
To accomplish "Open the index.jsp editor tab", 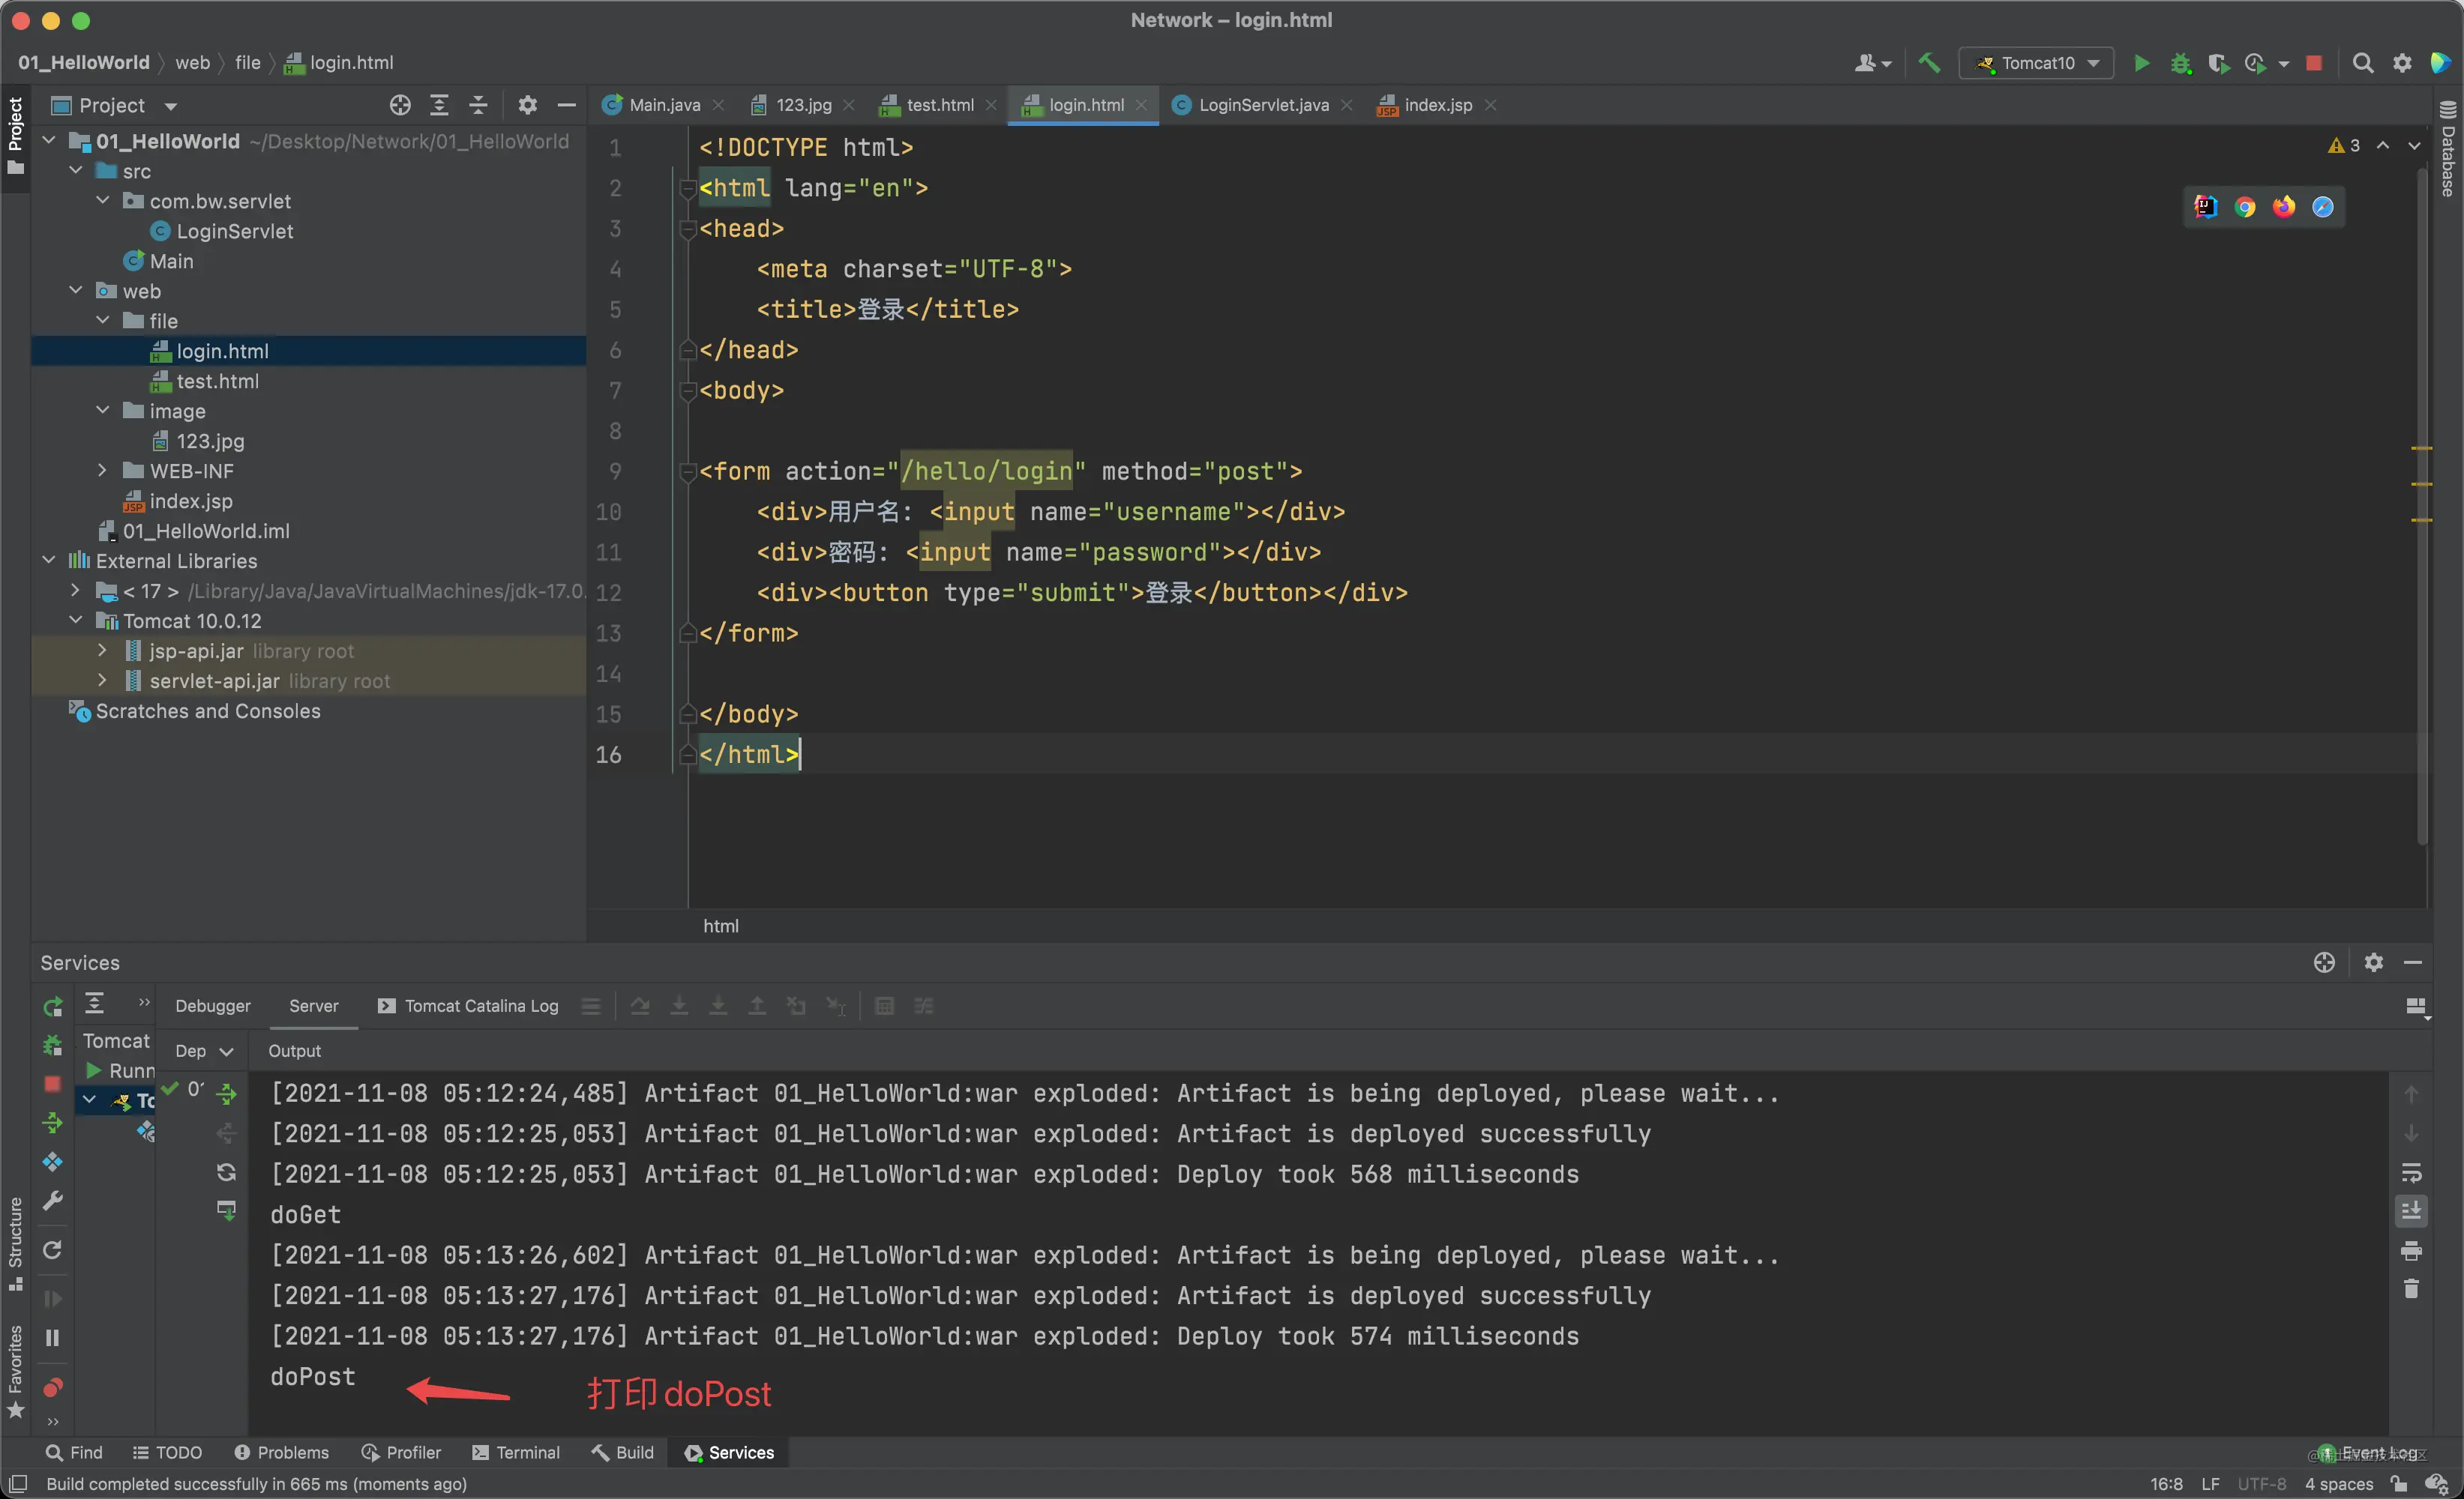I will click(x=1437, y=105).
